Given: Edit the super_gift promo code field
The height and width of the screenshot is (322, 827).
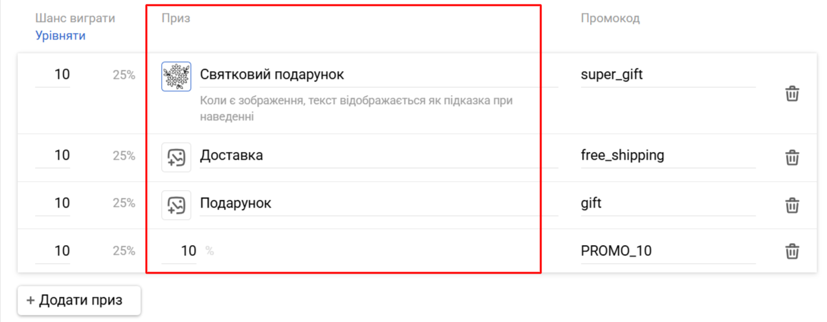Looking at the screenshot, I should coord(668,75).
